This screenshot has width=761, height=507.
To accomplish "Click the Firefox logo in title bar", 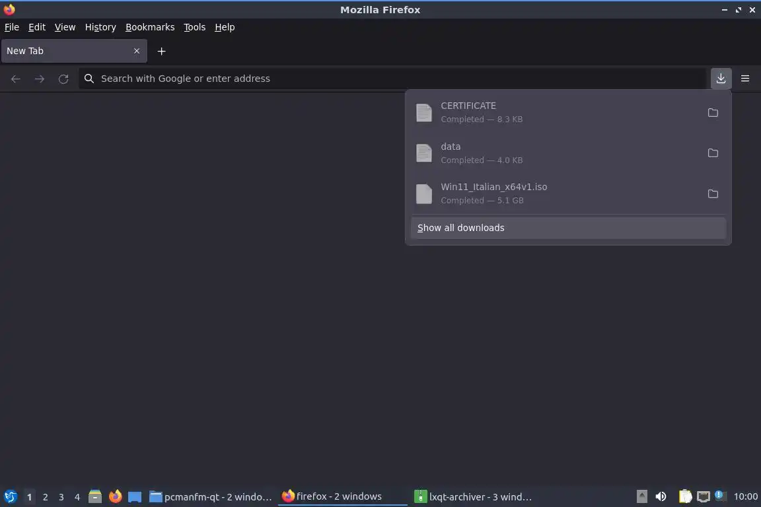I will click(x=9, y=9).
